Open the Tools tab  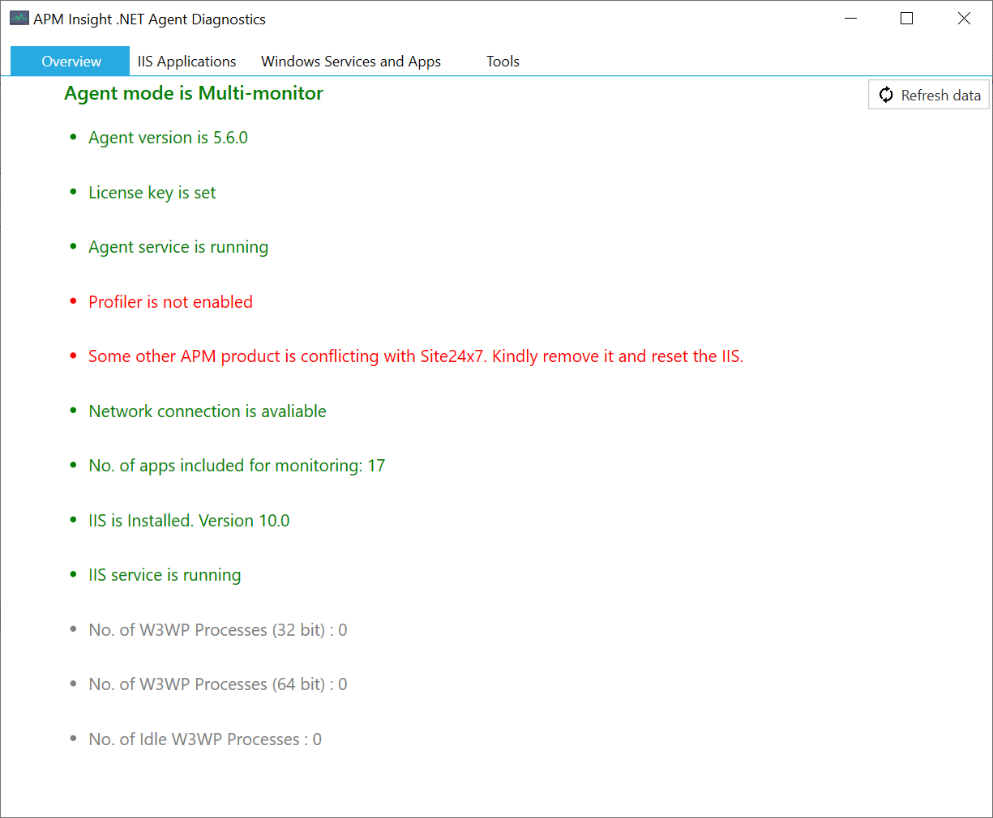coord(503,62)
